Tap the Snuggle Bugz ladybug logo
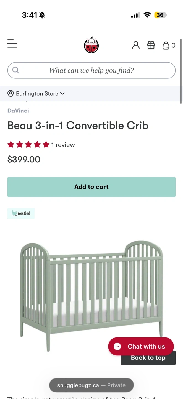Image resolution: width=183 pixels, height=399 pixels. [x=91, y=45]
